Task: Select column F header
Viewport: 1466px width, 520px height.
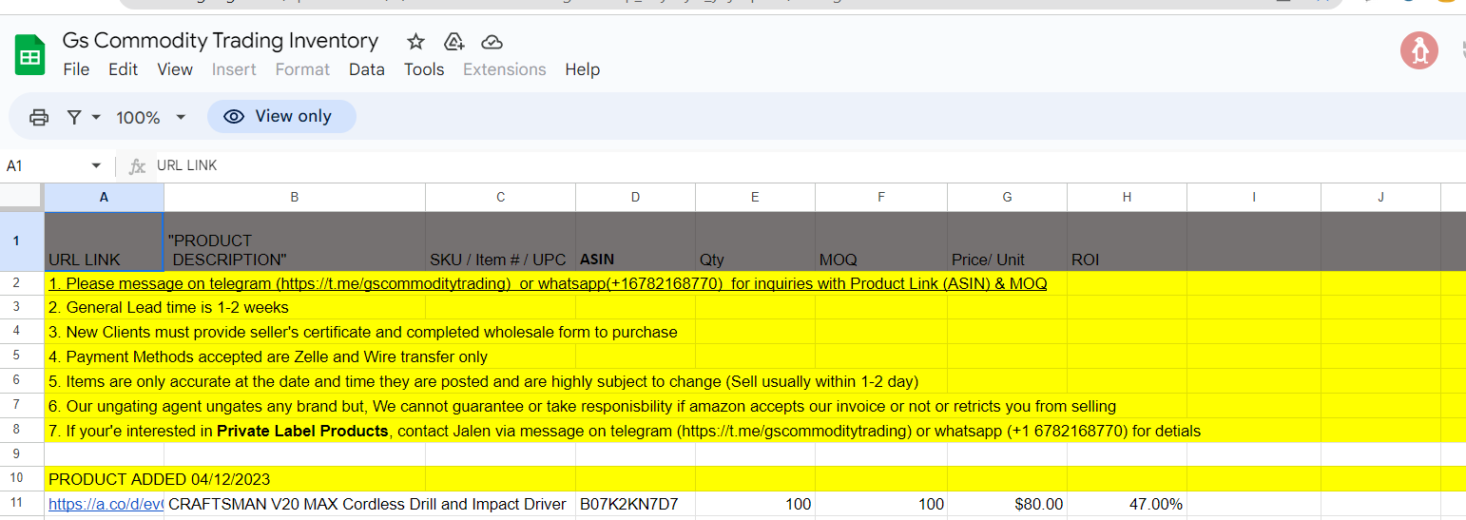Action: coord(881,197)
